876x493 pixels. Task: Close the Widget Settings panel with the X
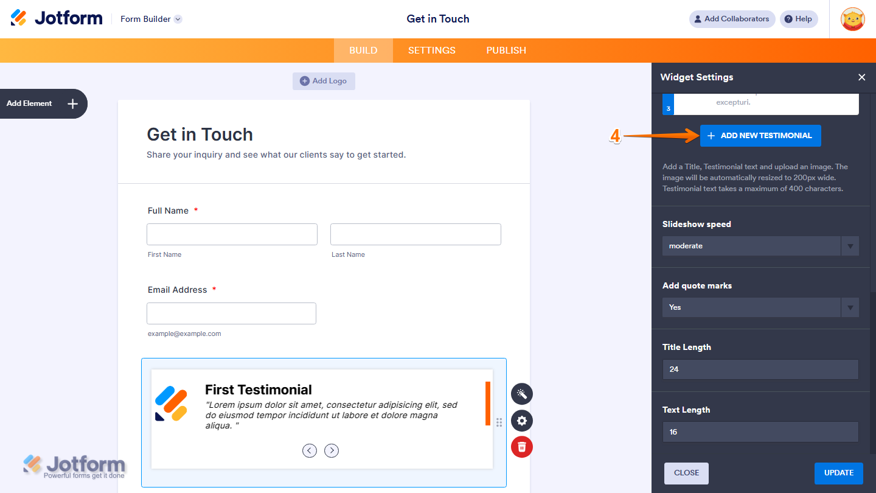tap(862, 77)
